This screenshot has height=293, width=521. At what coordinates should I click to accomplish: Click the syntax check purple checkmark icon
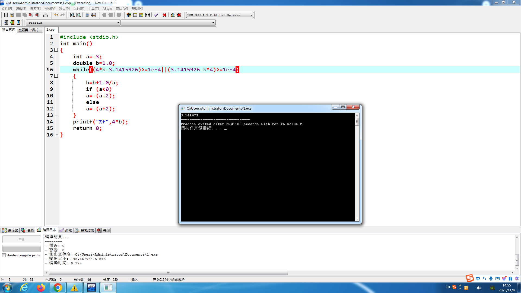pos(156,15)
